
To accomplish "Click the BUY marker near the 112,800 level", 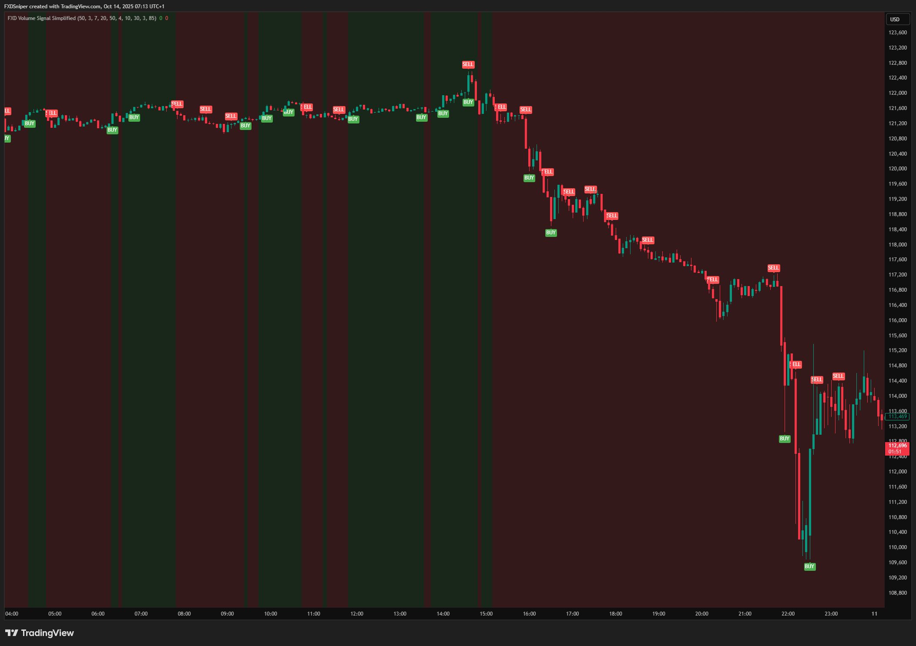I will pyautogui.click(x=784, y=439).
